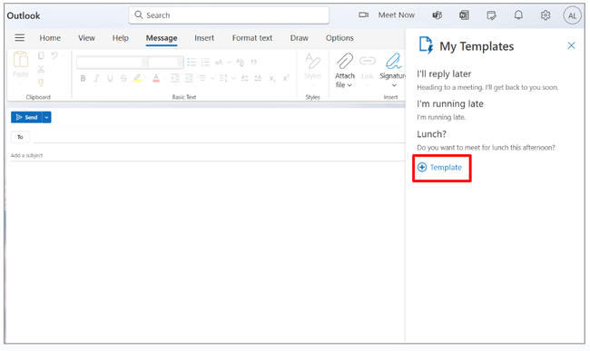Send the message with Send button

(26, 117)
